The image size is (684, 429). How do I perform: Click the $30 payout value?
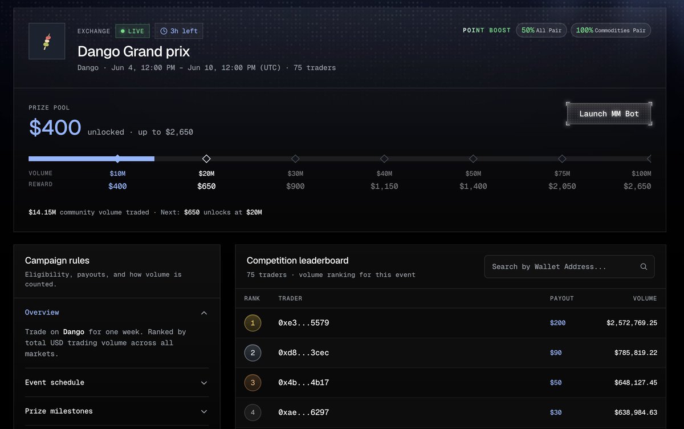click(556, 412)
